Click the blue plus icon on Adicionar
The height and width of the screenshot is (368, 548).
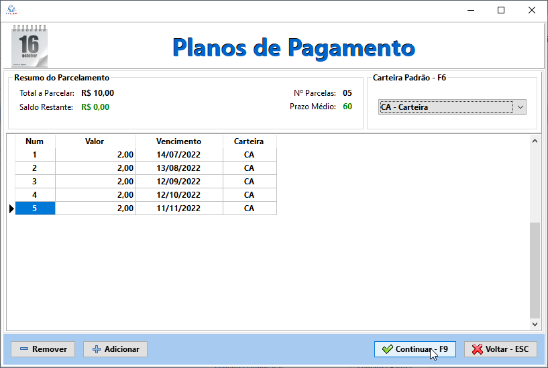pos(97,349)
